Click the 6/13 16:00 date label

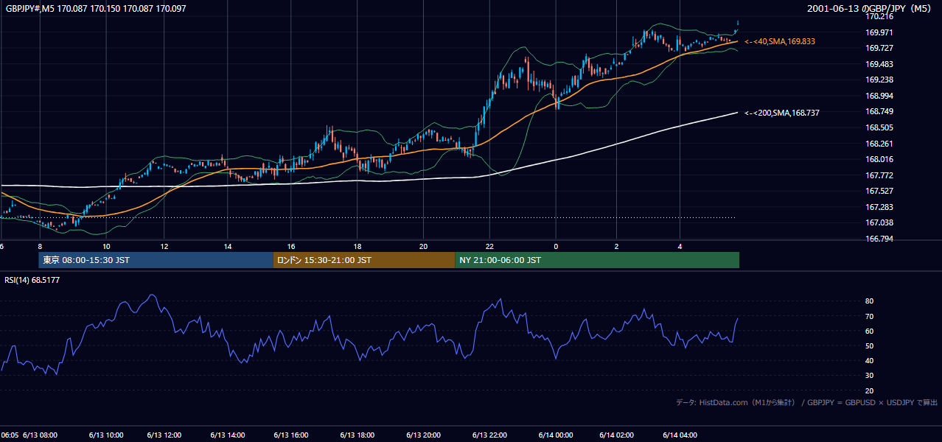pos(291,435)
